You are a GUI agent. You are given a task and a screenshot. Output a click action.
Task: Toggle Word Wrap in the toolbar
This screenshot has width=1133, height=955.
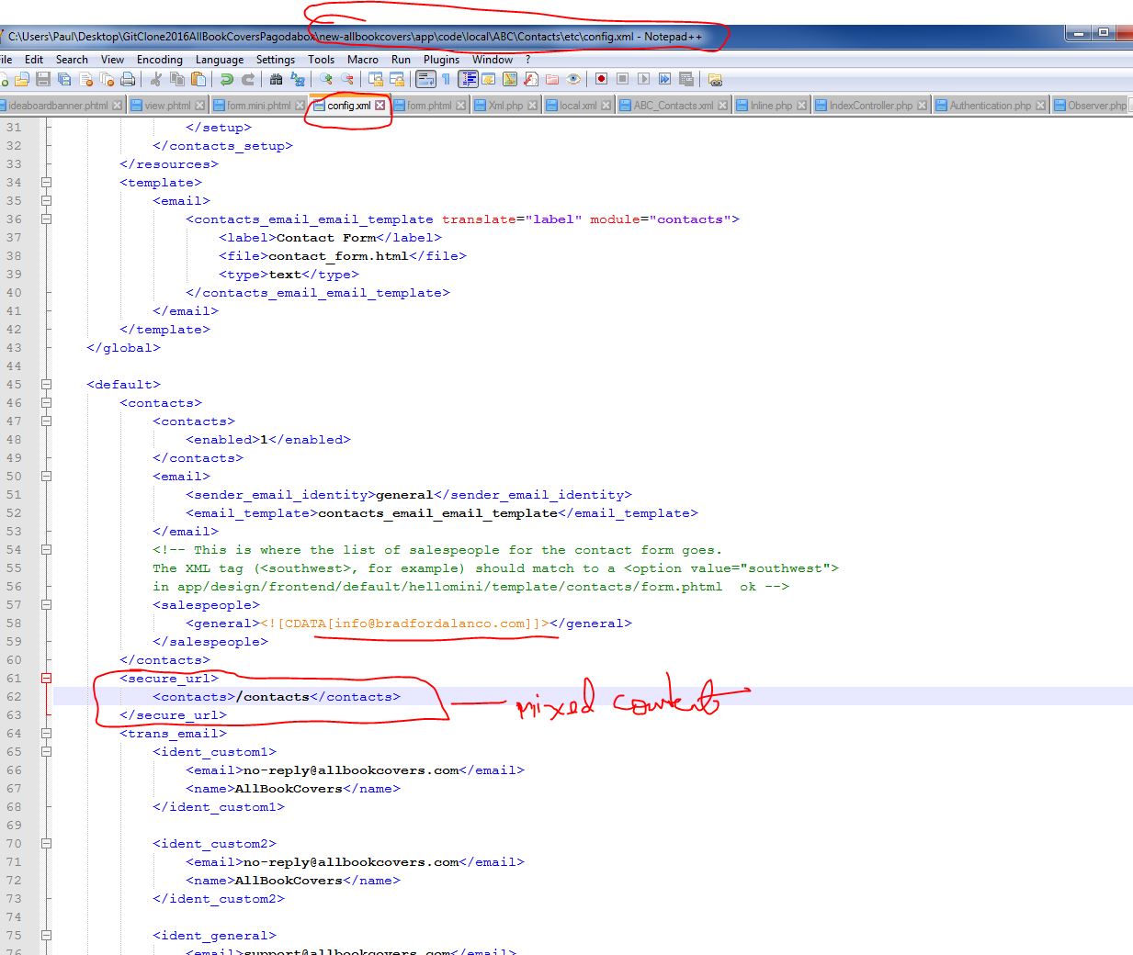click(425, 79)
